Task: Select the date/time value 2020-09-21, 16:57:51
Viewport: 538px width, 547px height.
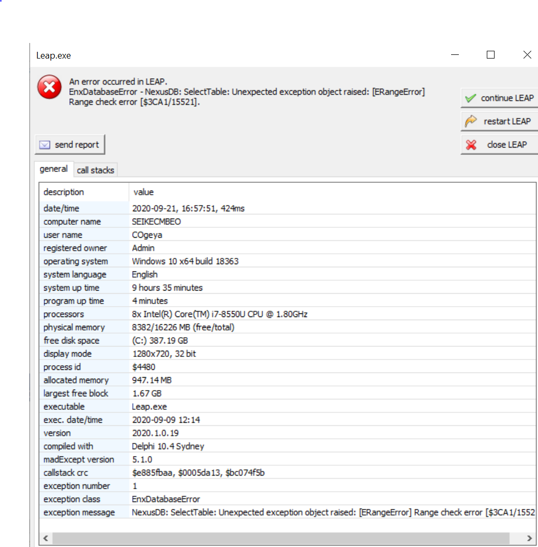Action: tap(188, 209)
